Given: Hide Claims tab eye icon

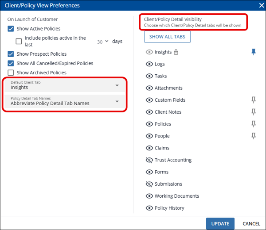Looking at the screenshot, I should click(x=149, y=148).
